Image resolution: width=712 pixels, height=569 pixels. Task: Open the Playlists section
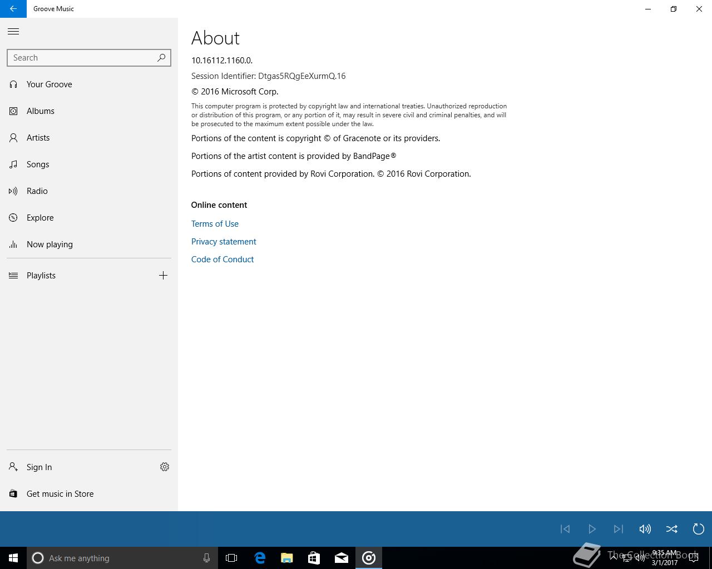click(x=75, y=276)
